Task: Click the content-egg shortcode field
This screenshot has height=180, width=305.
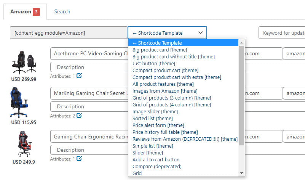Action: (69, 33)
